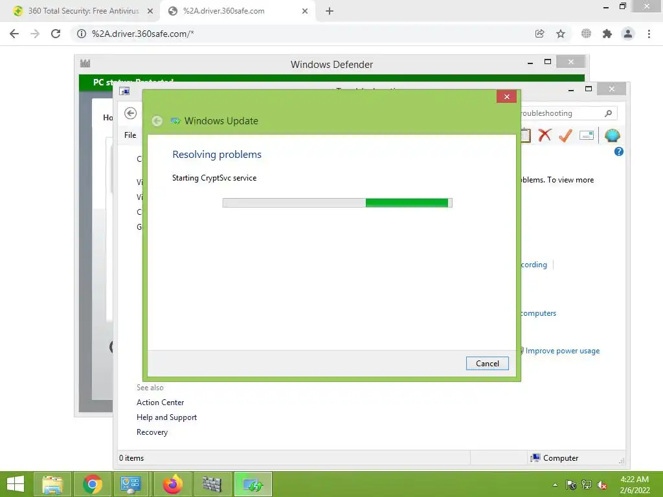Viewport: 663px width, 497px height.
Task: Click the search magnifier icon in Troubleshooting
Action: [608, 113]
